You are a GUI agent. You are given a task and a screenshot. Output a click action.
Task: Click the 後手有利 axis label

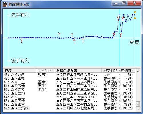click(x=20, y=61)
